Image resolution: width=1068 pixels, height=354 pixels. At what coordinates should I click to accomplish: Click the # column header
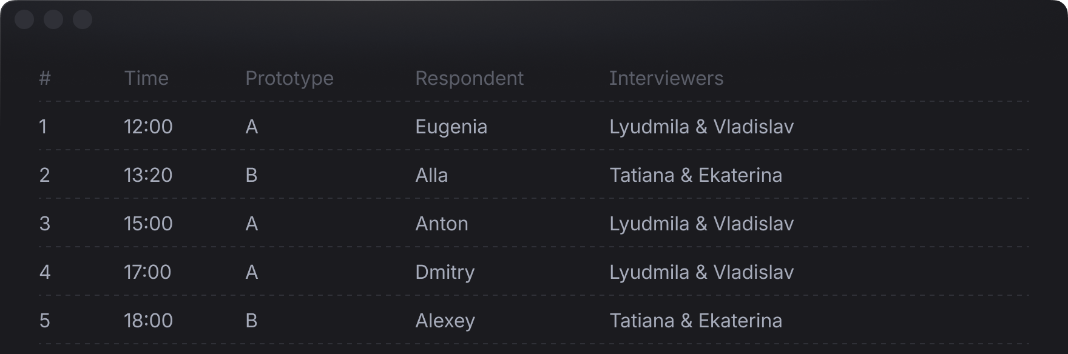(x=45, y=78)
